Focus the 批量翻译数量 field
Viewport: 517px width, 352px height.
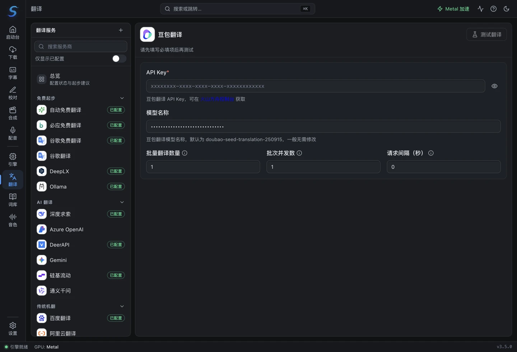coord(203,167)
